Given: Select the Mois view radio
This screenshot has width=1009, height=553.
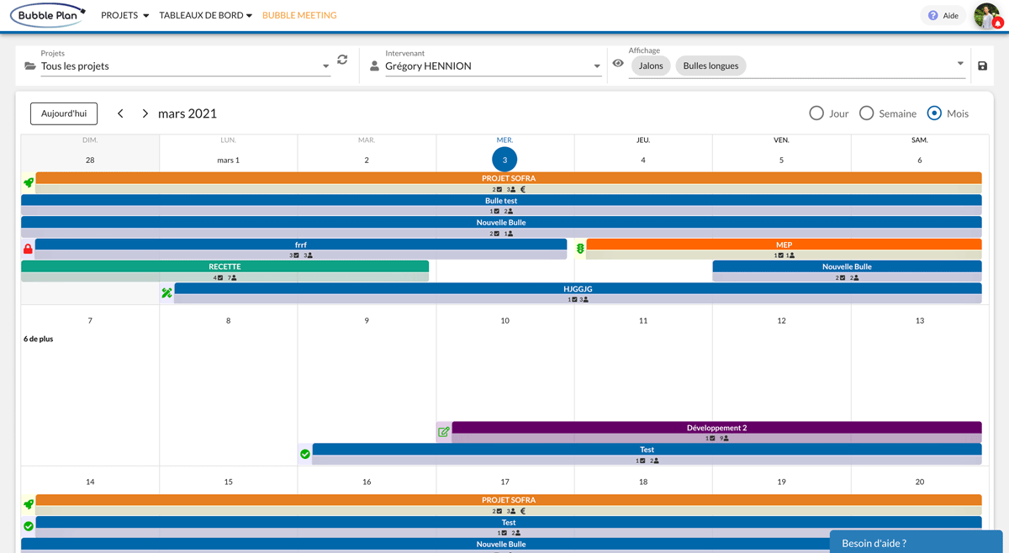Looking at the screenshot, I should click(934, 113).
